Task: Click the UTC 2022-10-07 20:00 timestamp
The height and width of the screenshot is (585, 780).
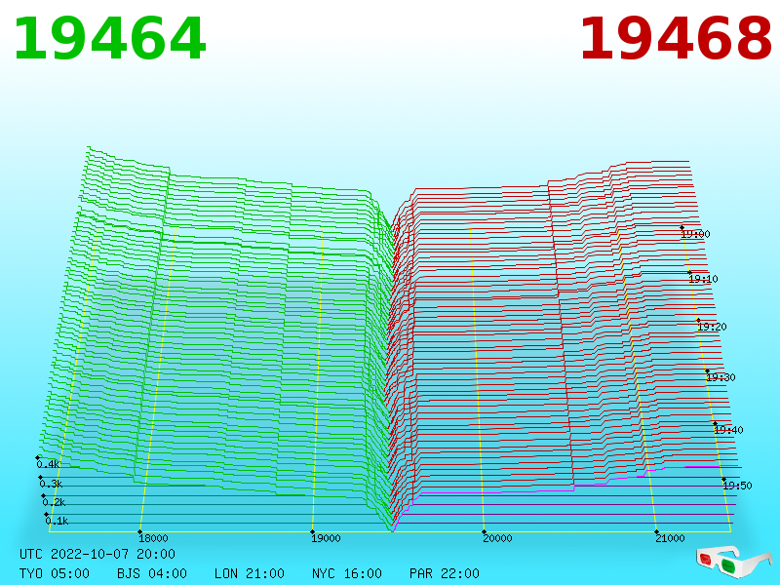Action: pyautogui.click(x=97, y=554)
